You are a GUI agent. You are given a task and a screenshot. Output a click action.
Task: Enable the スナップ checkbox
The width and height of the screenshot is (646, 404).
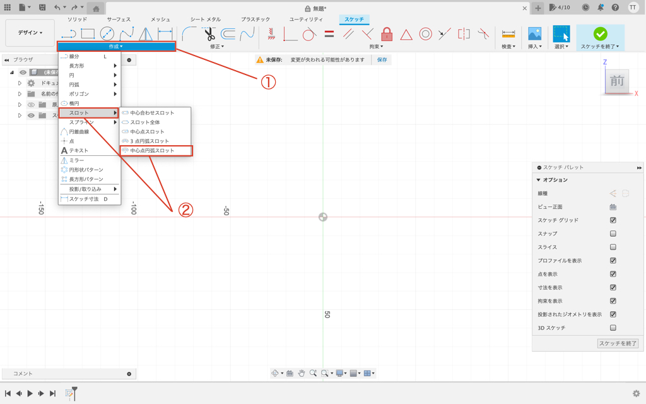613,234
